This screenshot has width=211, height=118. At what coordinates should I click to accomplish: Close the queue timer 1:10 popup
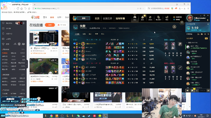[x=208, y=24]
